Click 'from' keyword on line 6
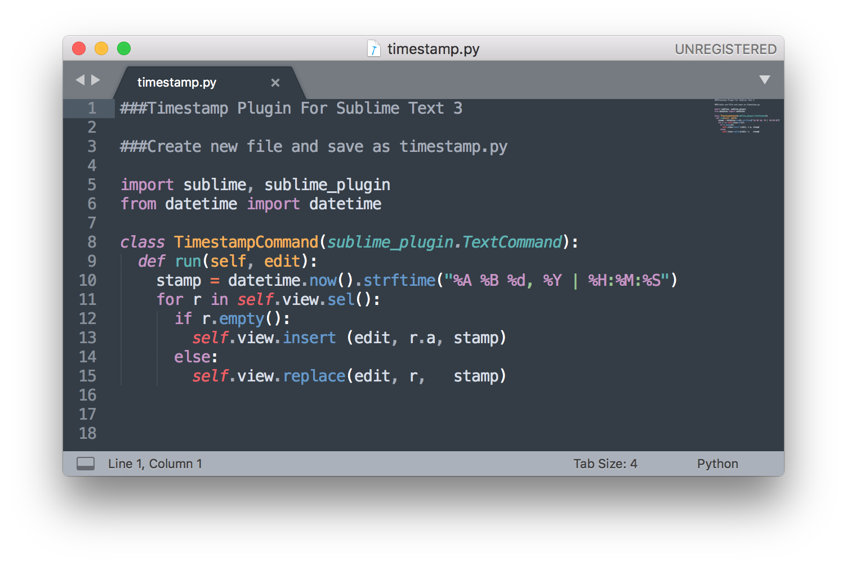The width and height of the screenshot is (847, 566). pyautogui.click(x=139, y=204)
